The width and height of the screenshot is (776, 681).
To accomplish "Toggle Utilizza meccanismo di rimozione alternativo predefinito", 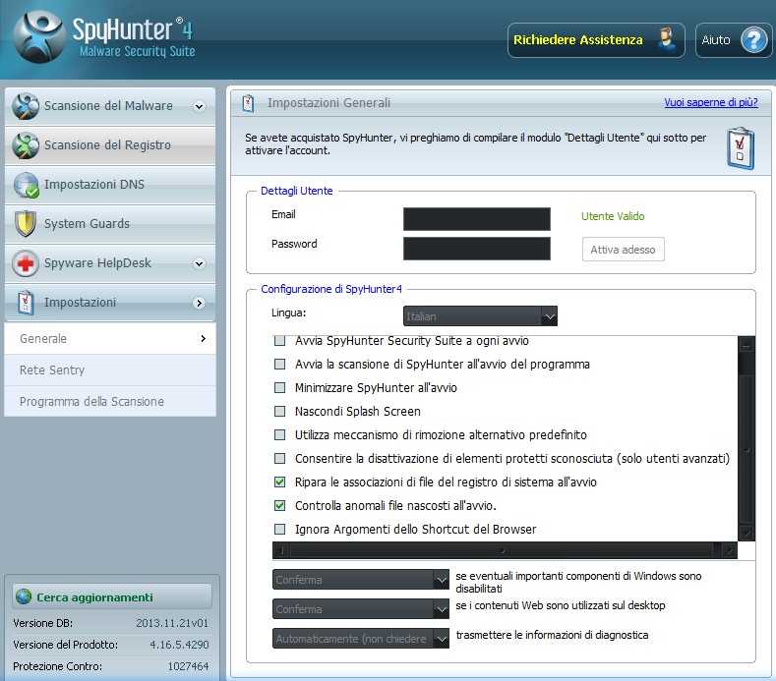I will [x=279, y=434].
